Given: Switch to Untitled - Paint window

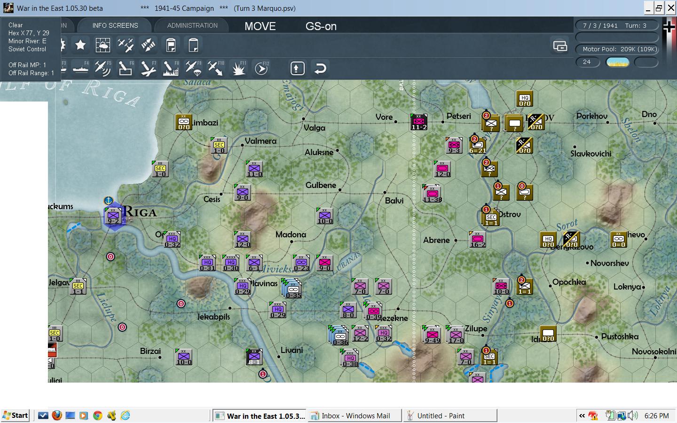Looking at the screenshot, I should pos(450,415).
